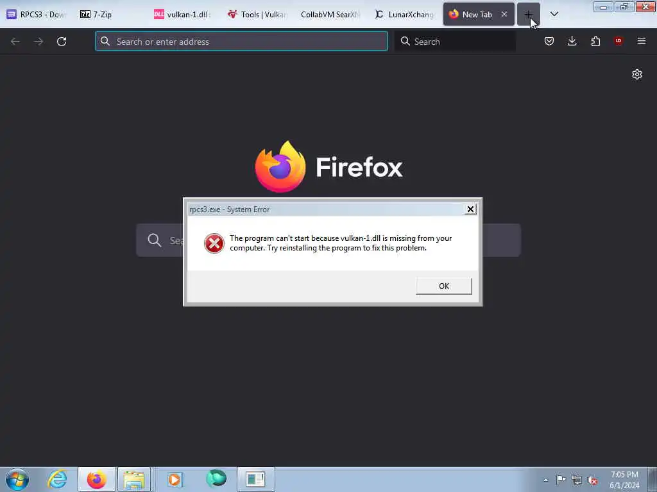The image size is (657, 492).
Task: Click the Firefox taskbar icon
Action: click(97, 479)
